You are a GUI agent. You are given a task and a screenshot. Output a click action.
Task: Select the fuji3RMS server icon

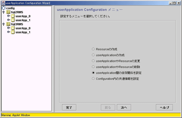(x=8, y=24)
